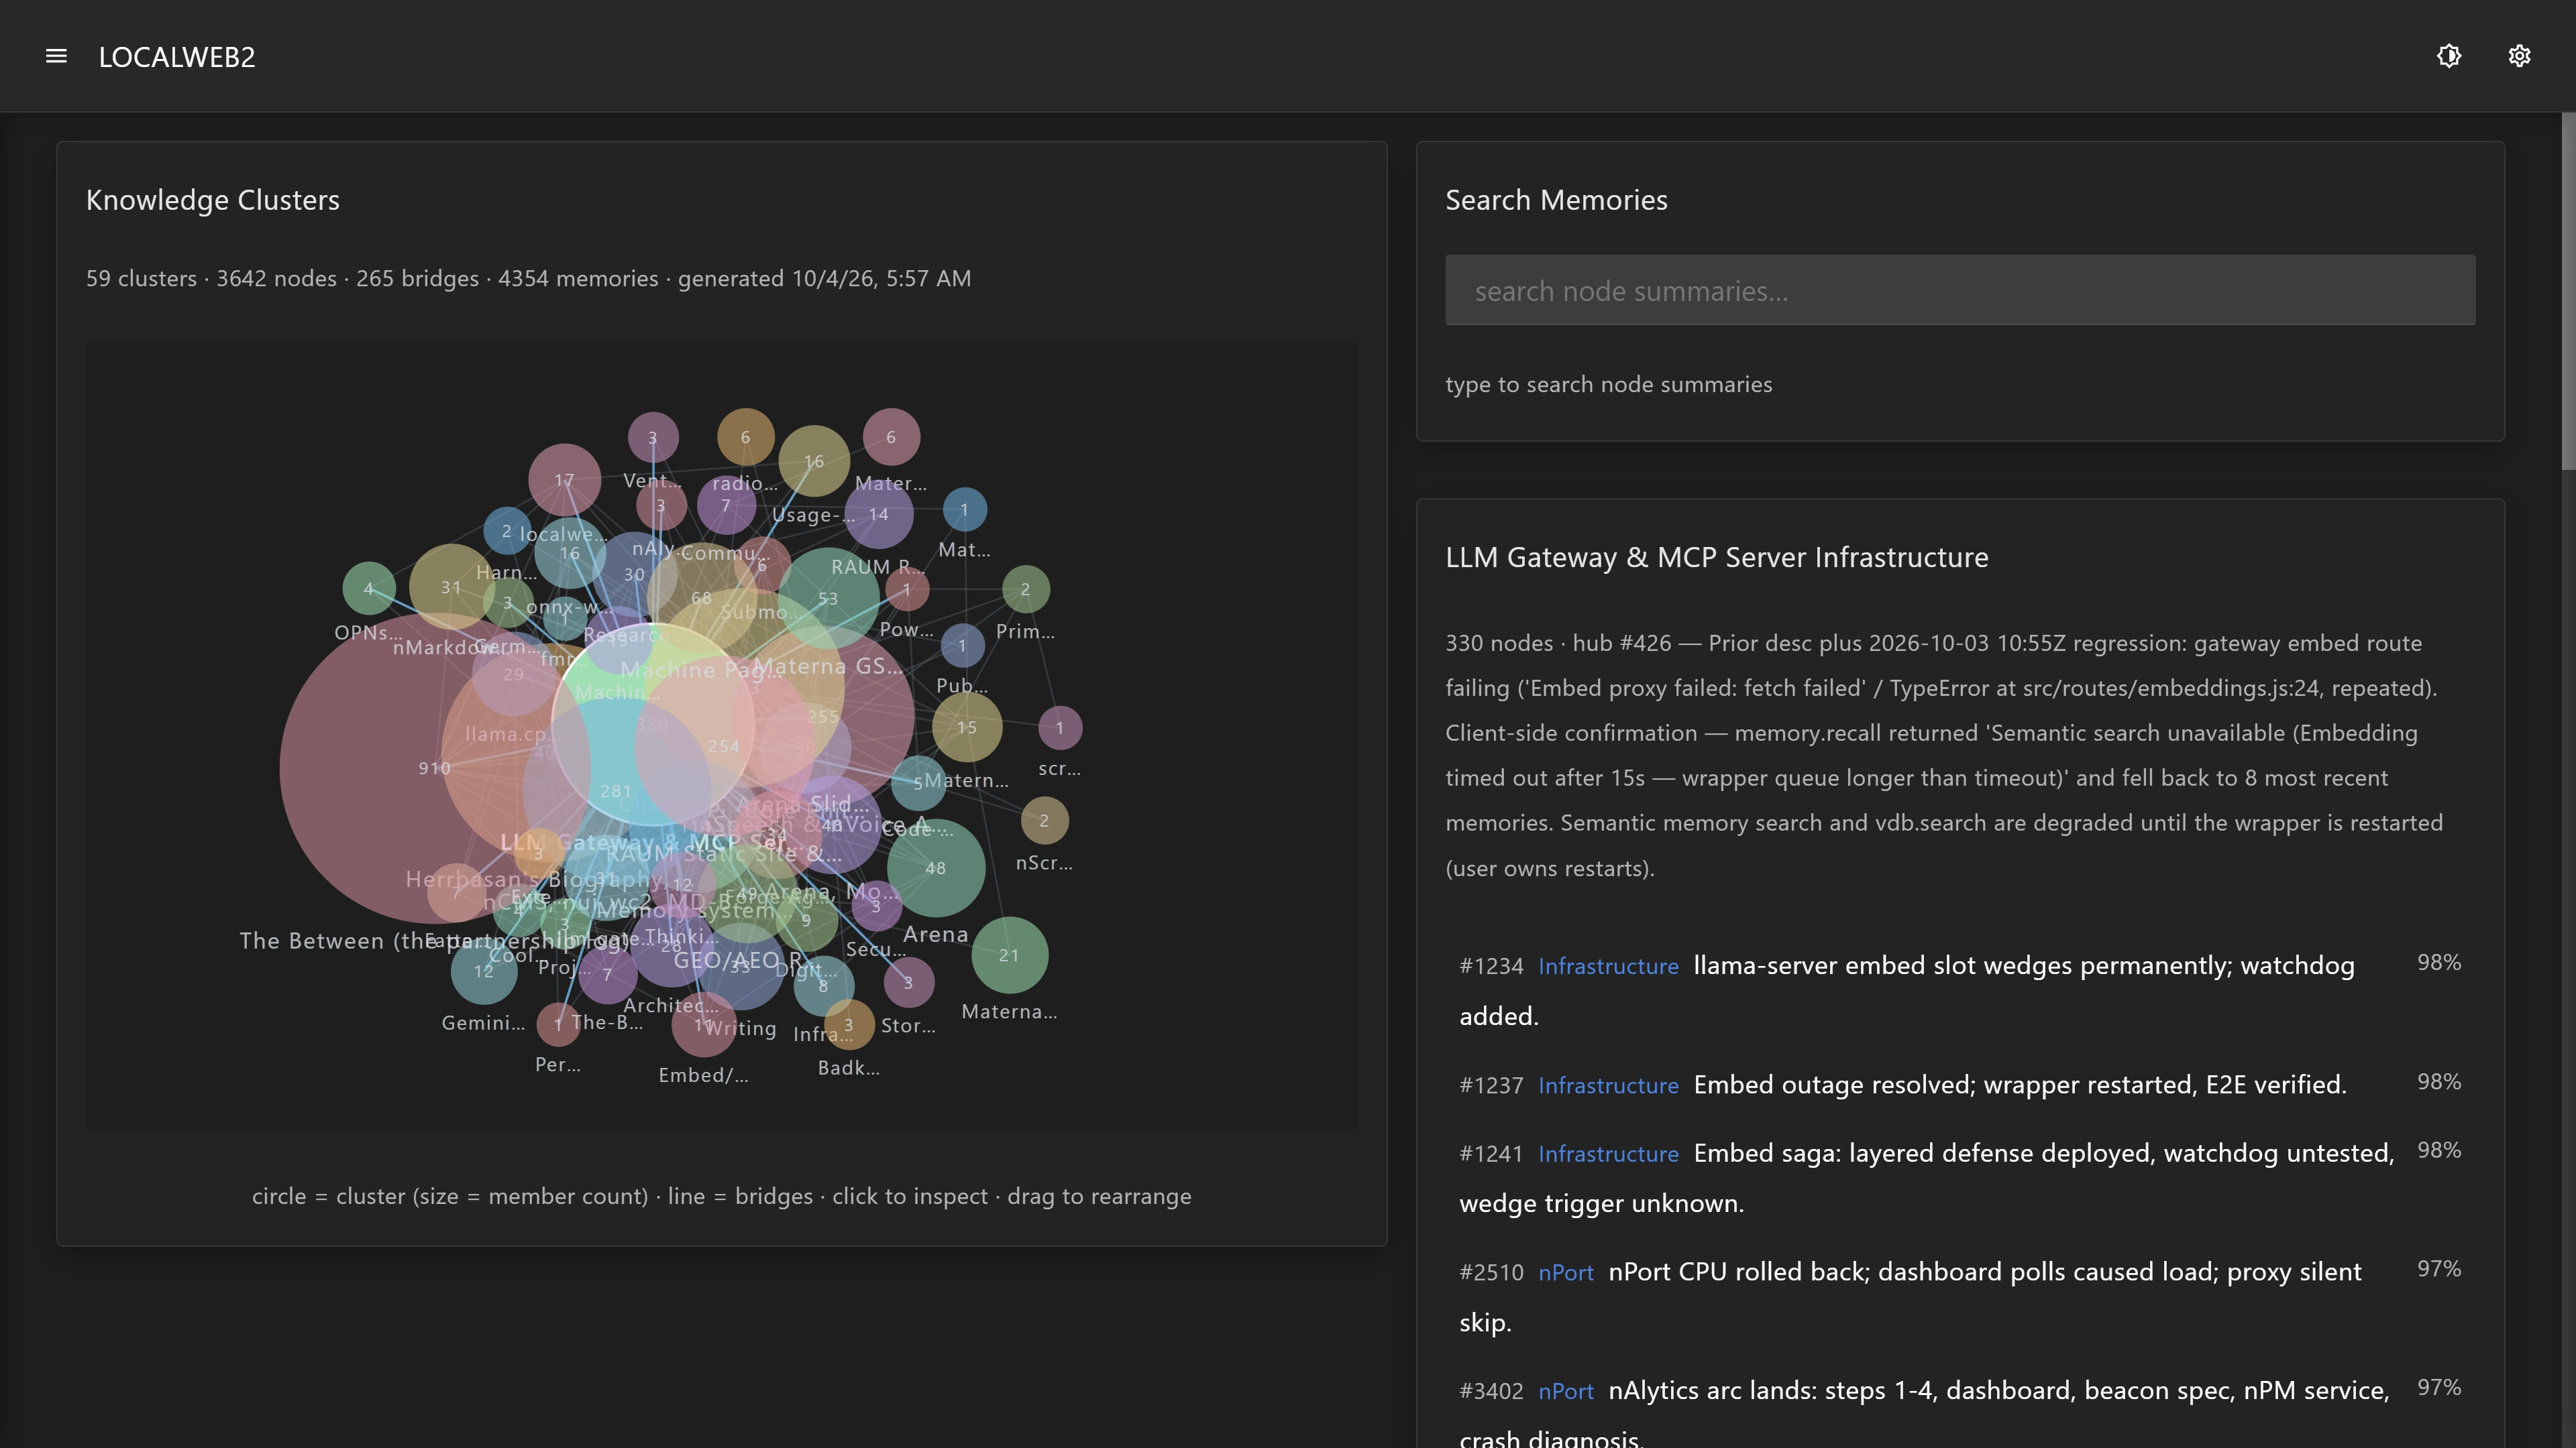Open memory #2510 nPort CPU rolled back
This screenshot has width=2576, height=1448.
point(1959,1296)
